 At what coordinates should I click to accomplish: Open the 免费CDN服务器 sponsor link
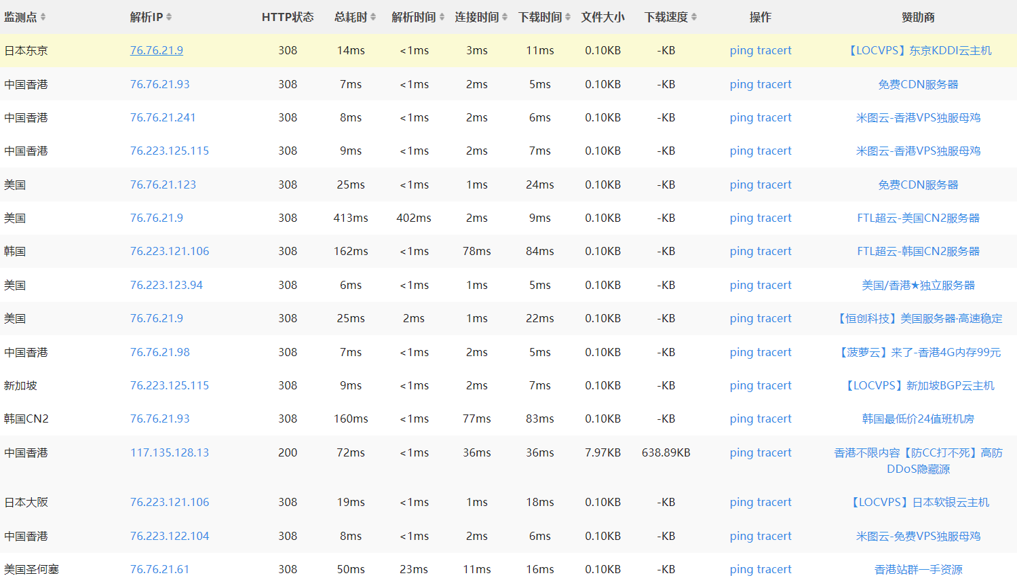click(918, 84)
